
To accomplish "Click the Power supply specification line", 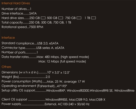I will point(46,104).
